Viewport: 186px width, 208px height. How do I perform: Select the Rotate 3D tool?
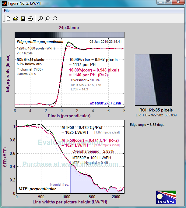[x=55, y=19]
